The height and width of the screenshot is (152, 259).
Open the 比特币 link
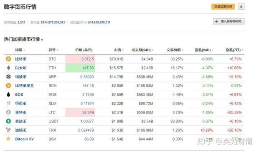(x=21, y=59)
